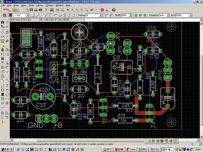Toggle the grid display button
The image size is (203, 152).
coord(4,15)
